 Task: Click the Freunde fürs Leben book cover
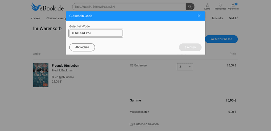41,75
